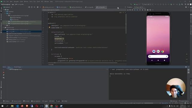Click emulator power button icon
192x108 pixels.
128,10
